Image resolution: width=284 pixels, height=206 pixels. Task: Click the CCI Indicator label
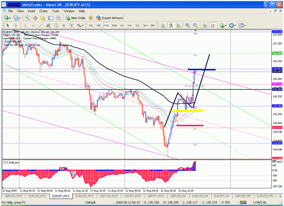[x=11, y=162]
